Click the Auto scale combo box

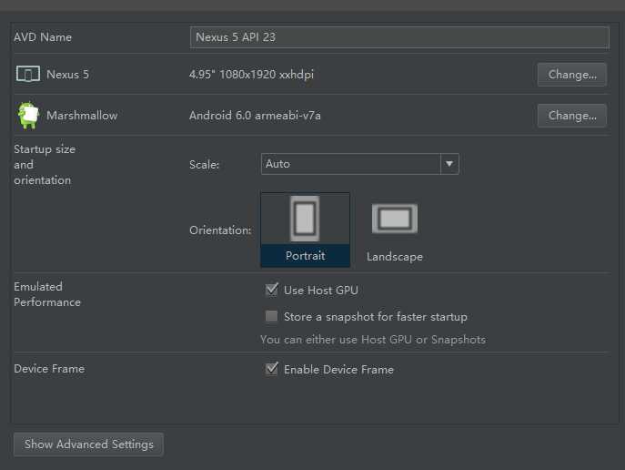(x=360, y=164)
